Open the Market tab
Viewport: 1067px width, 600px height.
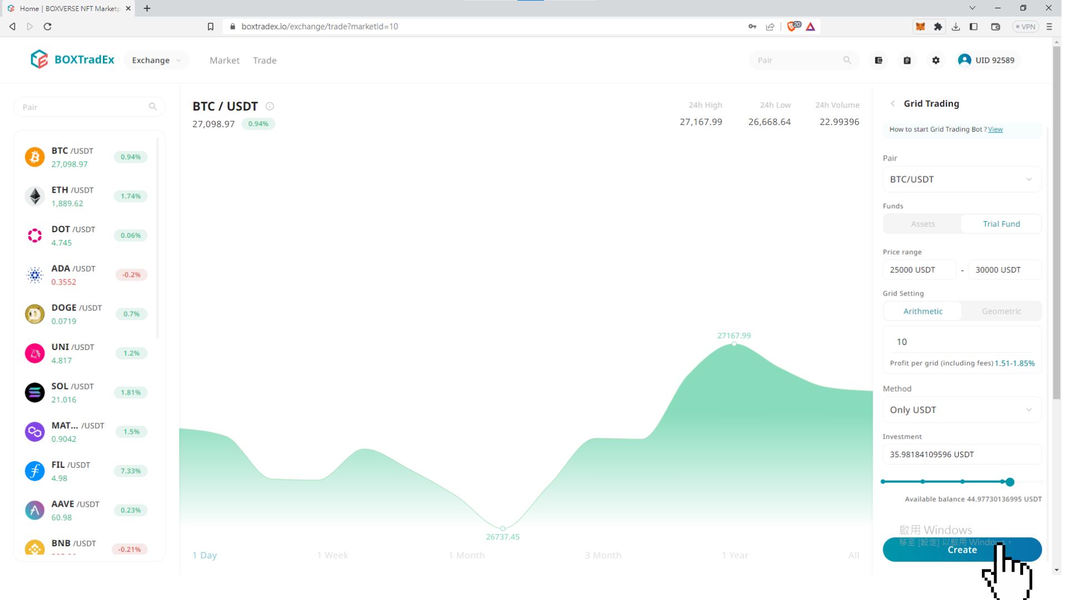tap(225, 60)
